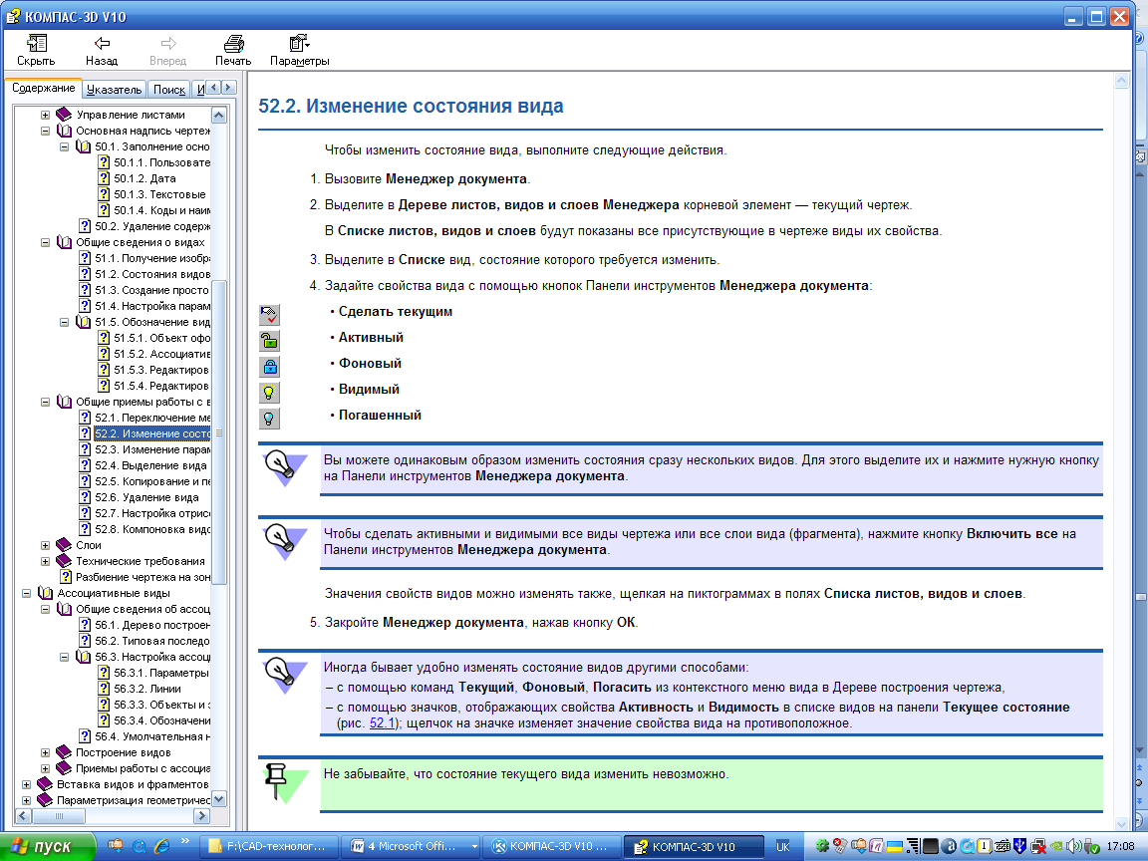The height and width of the screenshot is (861, 1148).
Task: Switch to Microsoft Office taskbar group
Action: click(413, 846)
